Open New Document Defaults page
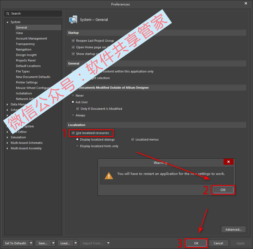The height and width of the screenshot is (249, 253). [x=33, y=77]
